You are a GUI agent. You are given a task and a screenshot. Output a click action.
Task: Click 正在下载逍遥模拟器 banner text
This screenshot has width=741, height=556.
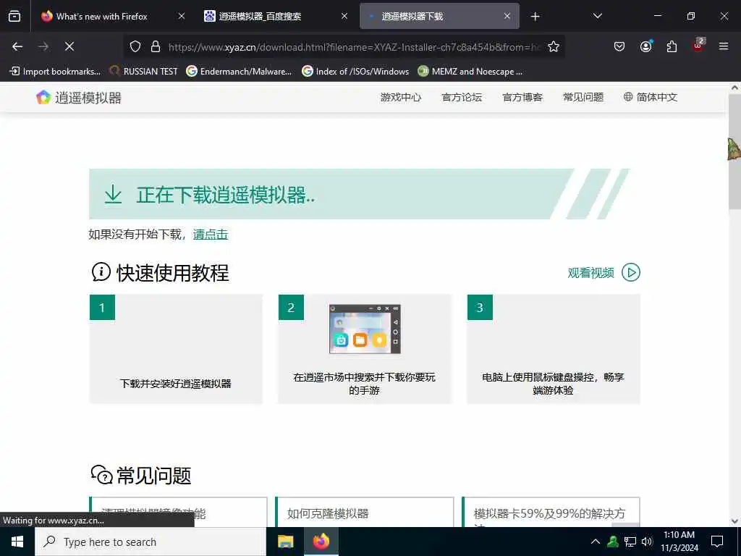pyautogui.click(x=226, y=195)
